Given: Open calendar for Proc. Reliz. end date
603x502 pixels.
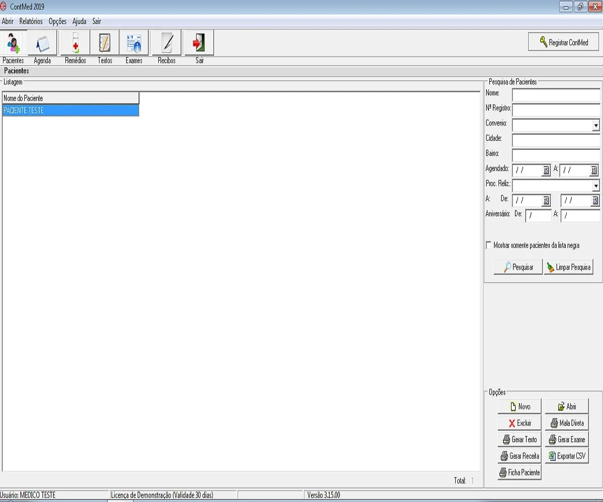Looking at the screenshot, I should coord(595,201).
